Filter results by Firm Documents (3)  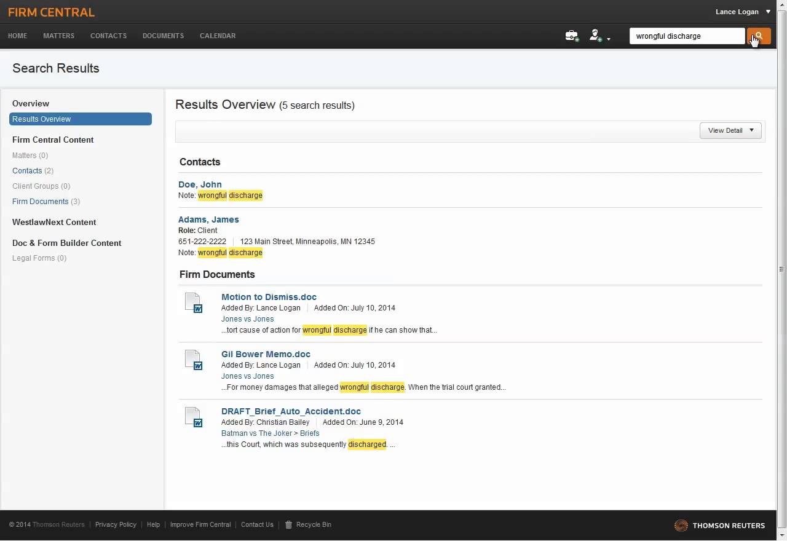[40, 202]
